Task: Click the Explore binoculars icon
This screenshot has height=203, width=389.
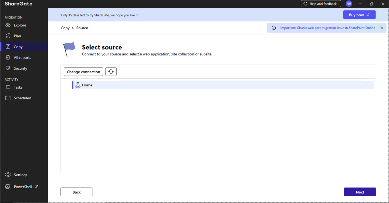Action: pyautogui.click(x=8, y=25)
